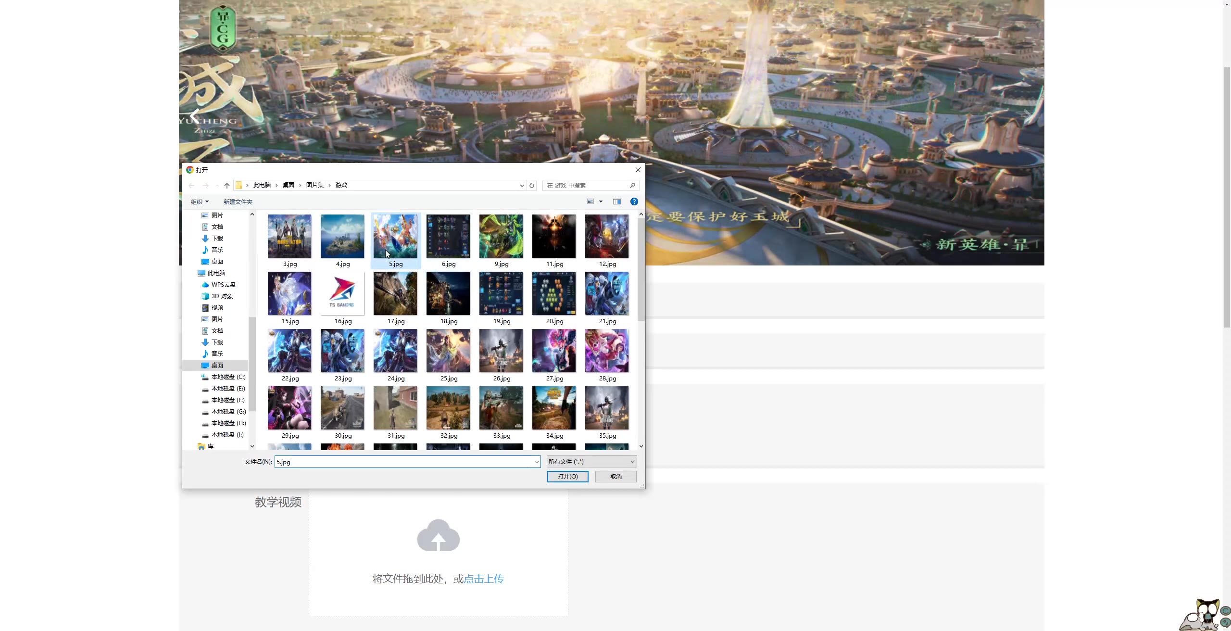Expand the 组织 dropdown menu

tap(200, 202)
